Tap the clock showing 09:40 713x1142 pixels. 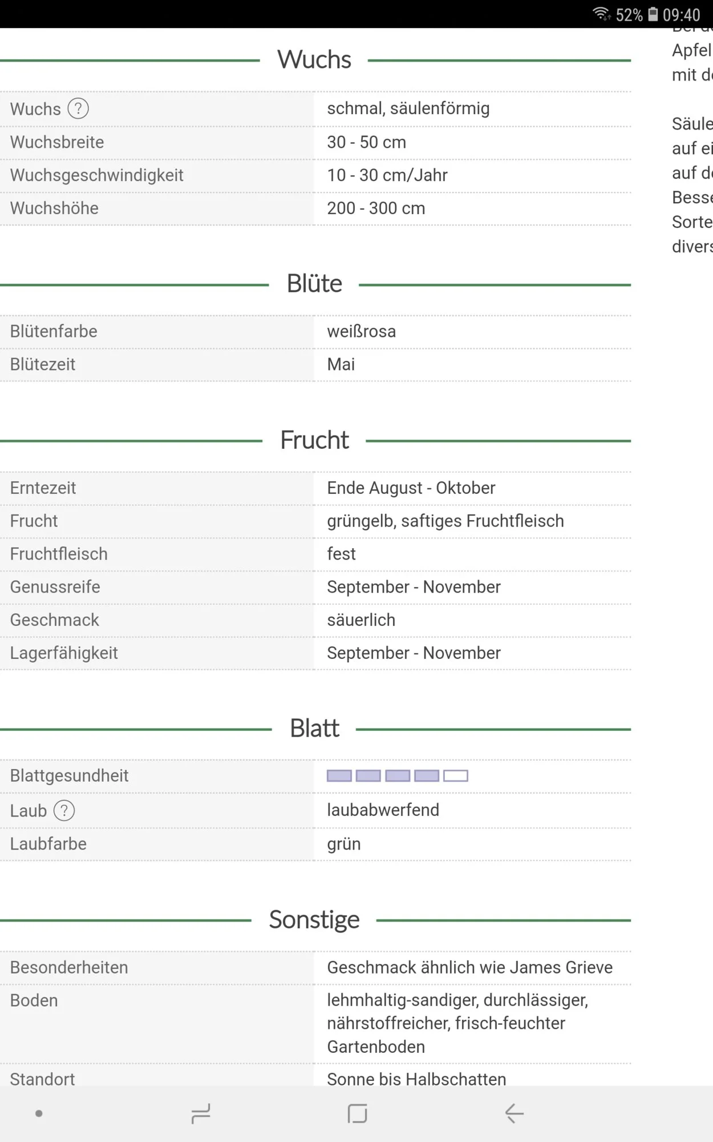click(x=681, y=15)
